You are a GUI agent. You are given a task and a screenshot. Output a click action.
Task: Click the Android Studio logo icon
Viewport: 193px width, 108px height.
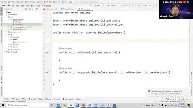point(2,2)
